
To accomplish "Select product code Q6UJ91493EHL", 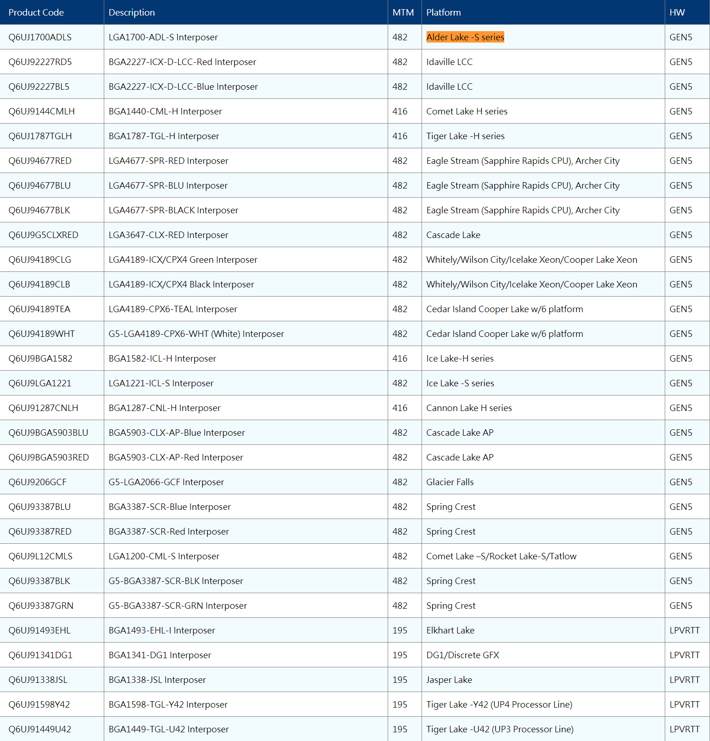I will (x=39, y=630).
